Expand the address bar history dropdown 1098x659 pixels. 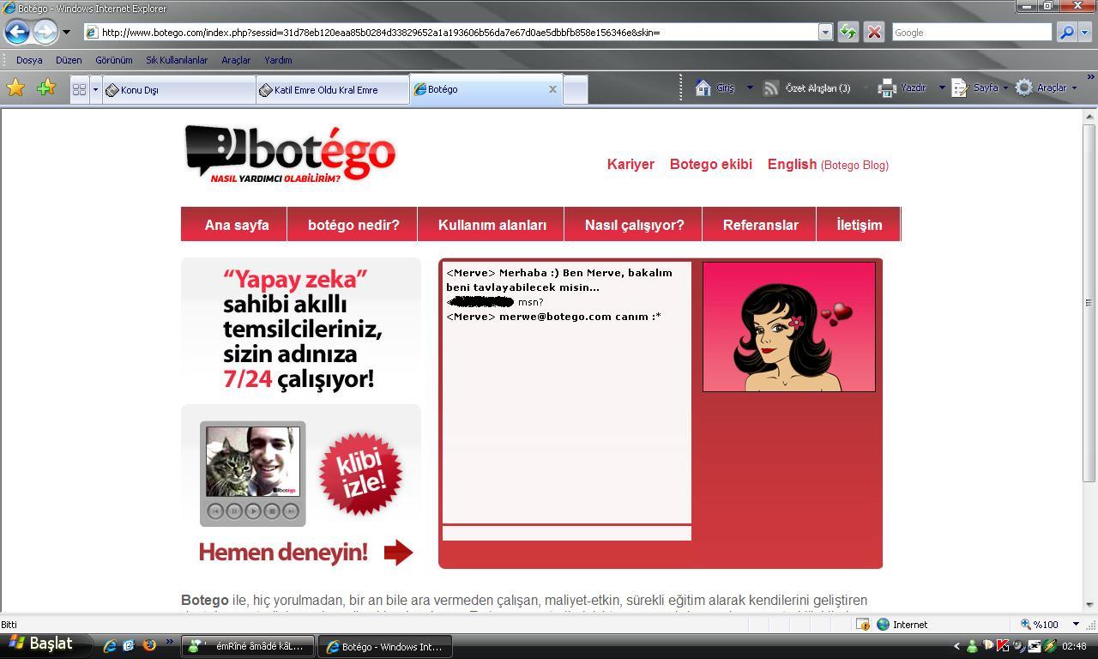coord(825,32)
